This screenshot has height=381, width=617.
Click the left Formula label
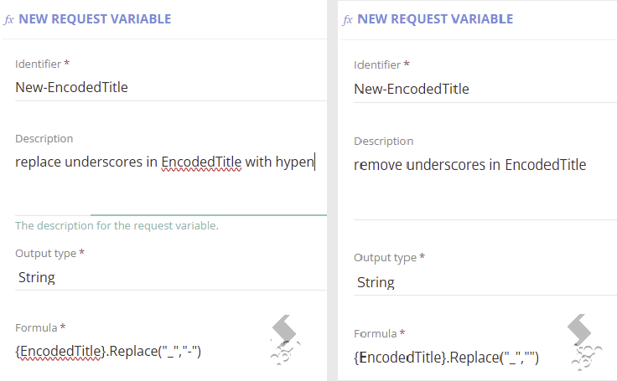click(36, 328)
